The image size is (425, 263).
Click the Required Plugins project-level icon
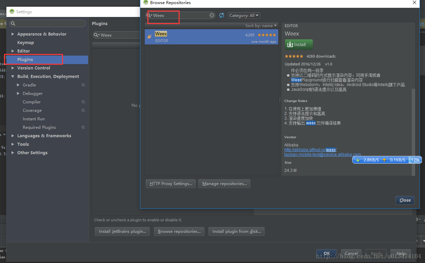pyautogui.click(x=83, y=127)
